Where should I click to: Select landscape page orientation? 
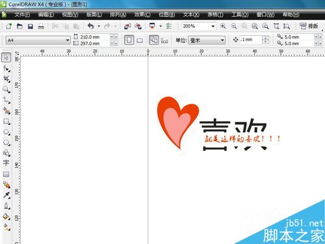(140, 40)
